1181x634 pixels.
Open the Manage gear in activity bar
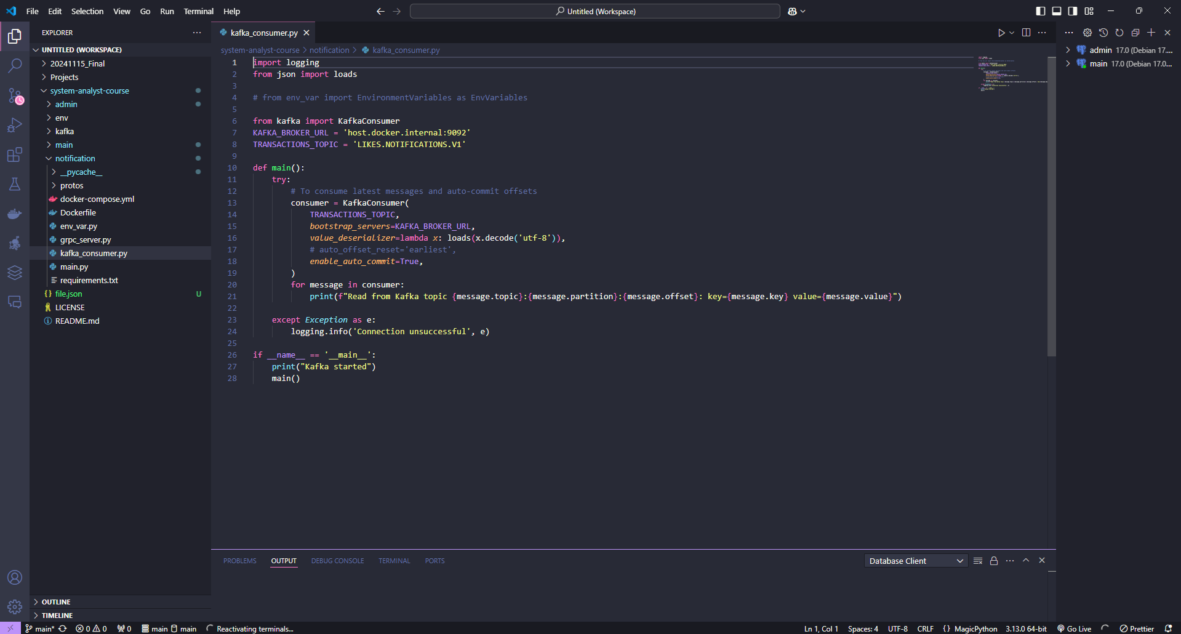(x=15, y=607)
